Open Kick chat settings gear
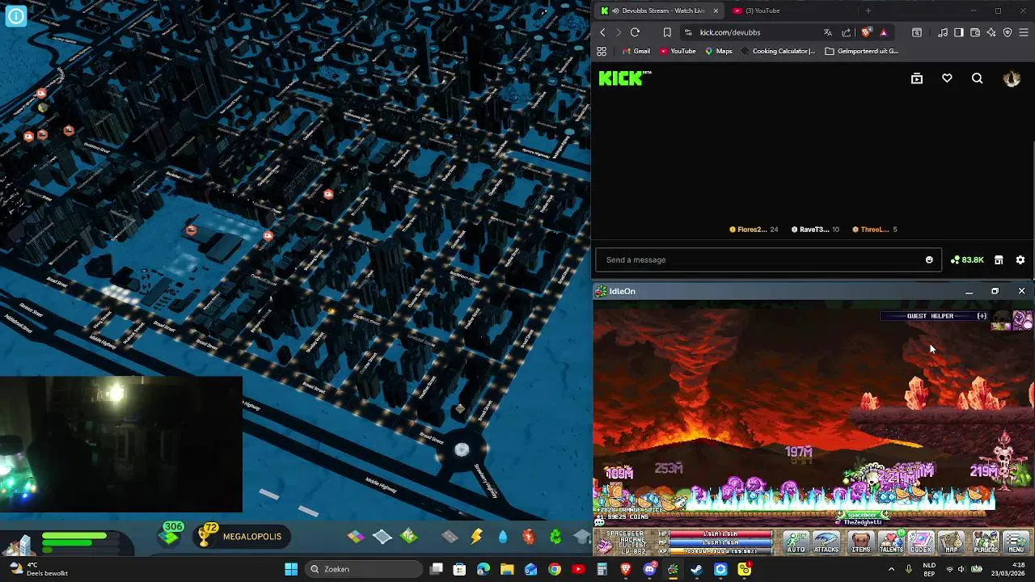This screenshot has height=582, width=1035. pos(1020,259)
